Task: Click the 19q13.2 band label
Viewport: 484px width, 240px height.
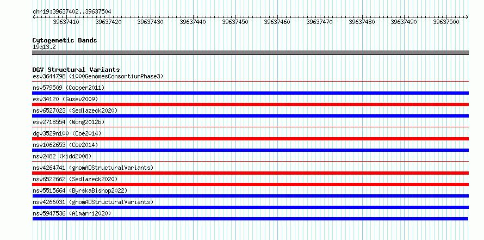Action: coord(44,47)
